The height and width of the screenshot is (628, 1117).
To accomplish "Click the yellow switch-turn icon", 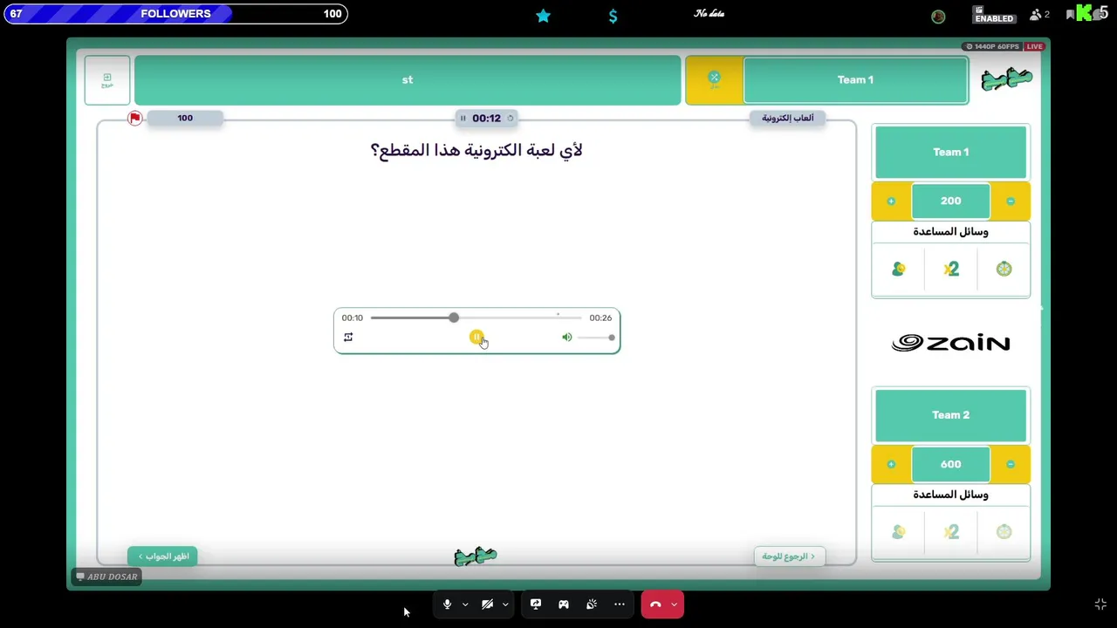I will point(714,80).
